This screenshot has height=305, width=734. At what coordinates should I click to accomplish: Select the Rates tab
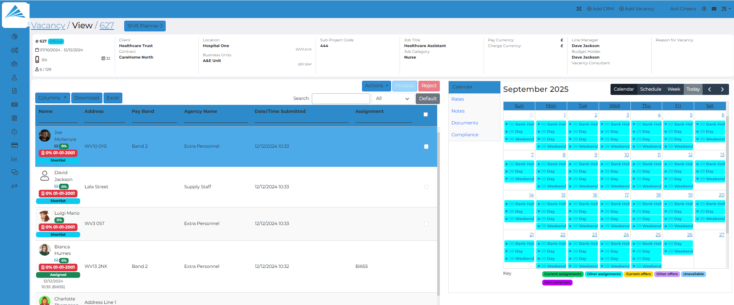point(458,99)
